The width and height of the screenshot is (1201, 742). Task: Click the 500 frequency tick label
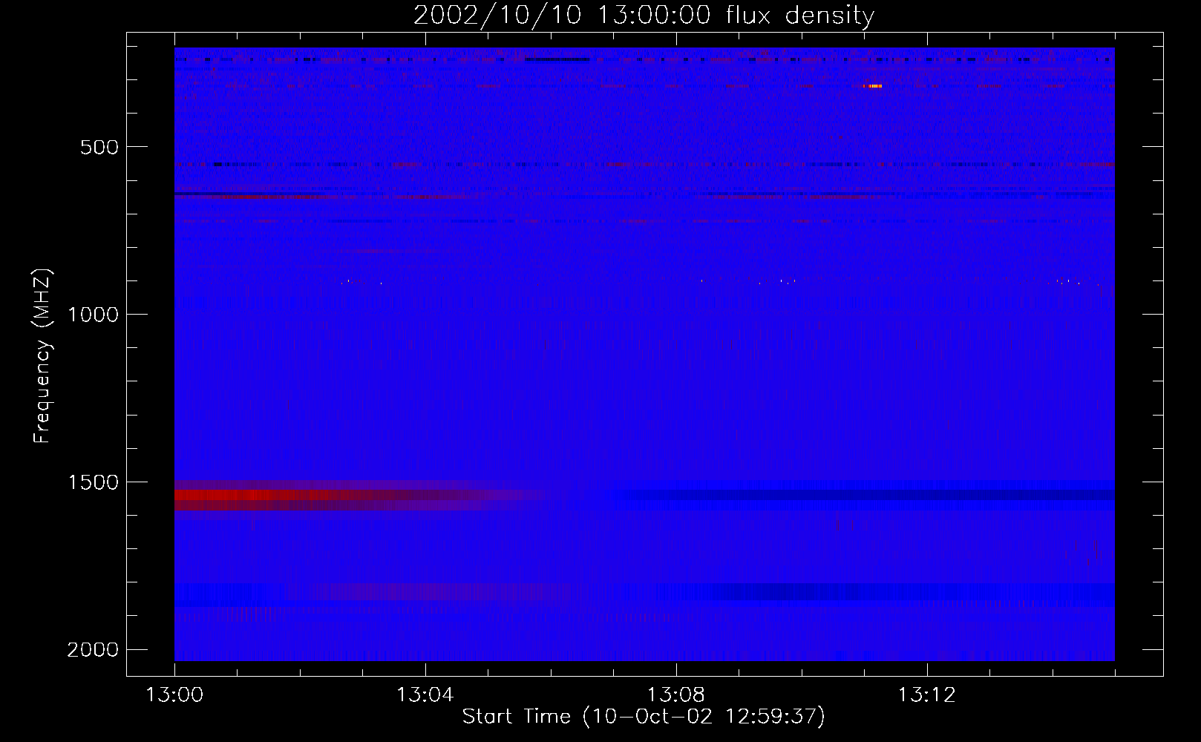pyautogui.click(x=99, y=147)
